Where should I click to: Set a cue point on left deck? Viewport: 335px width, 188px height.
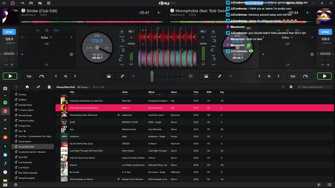[x=29, y=76]
